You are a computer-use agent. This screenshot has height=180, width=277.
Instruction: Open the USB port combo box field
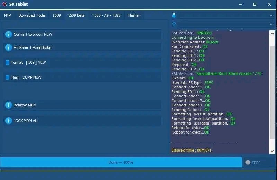[226, 24]
